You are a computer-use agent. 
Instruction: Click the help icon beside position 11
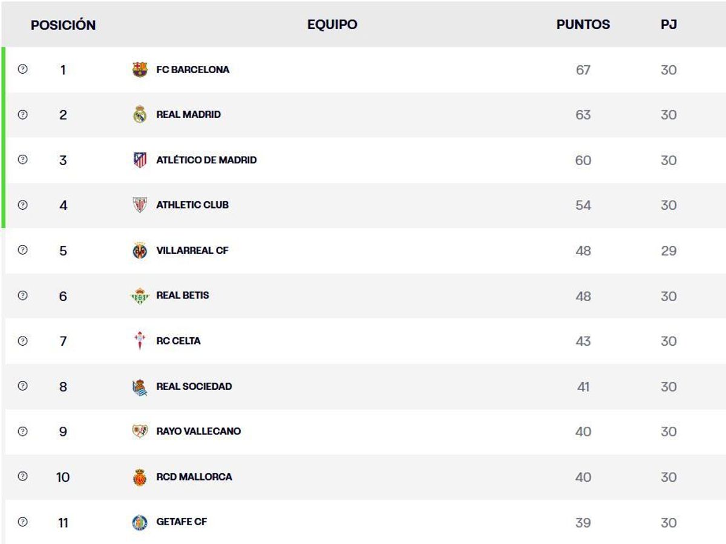[23, 522]
